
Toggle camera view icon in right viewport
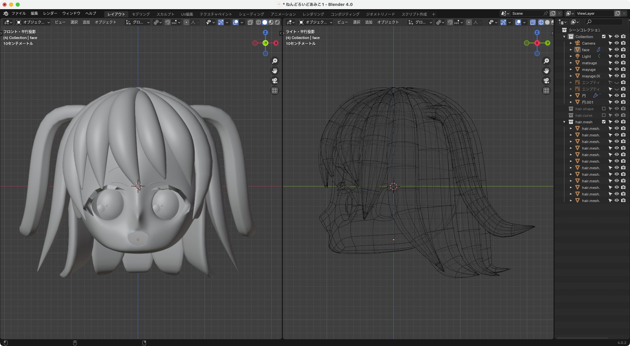pos(546,81)
